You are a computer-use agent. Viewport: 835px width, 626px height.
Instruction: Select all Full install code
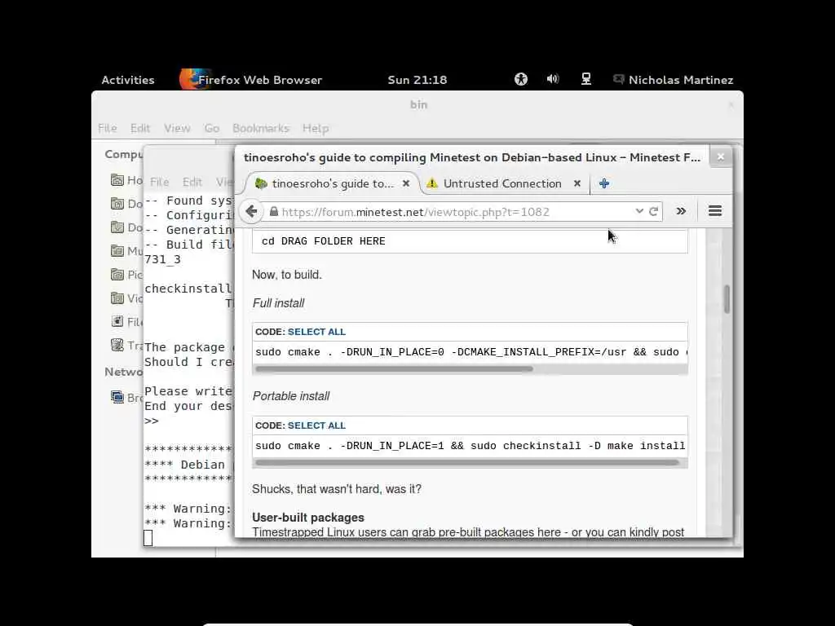(316, 332)
